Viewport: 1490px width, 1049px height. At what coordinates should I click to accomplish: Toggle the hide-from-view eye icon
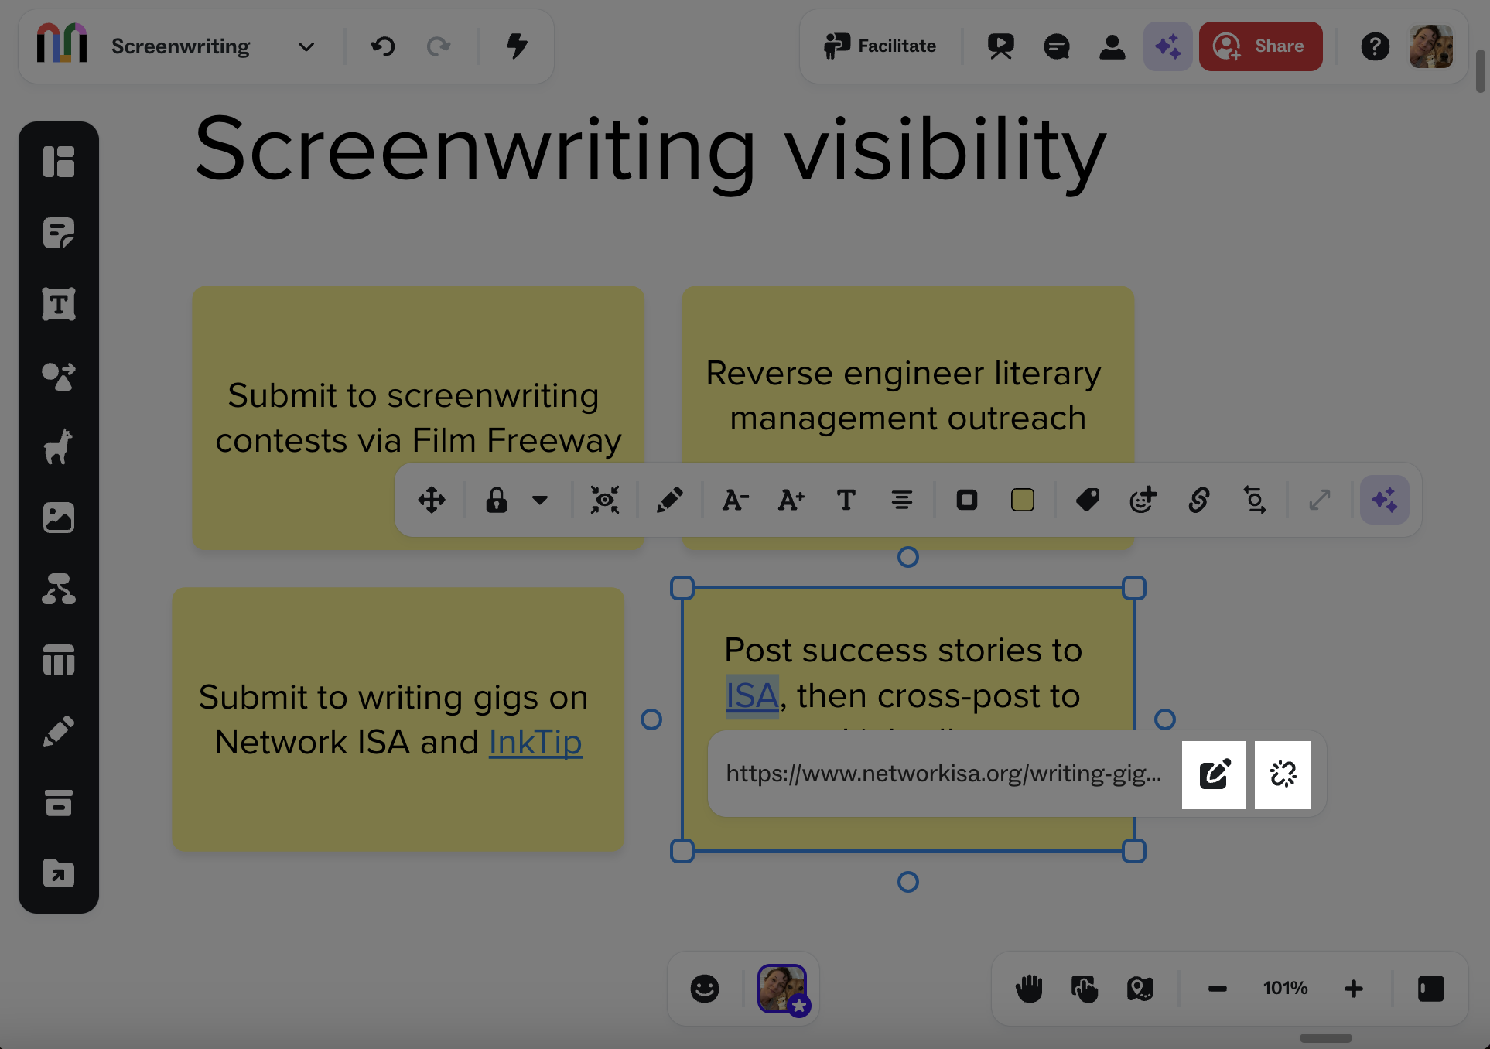click(605, 501)
